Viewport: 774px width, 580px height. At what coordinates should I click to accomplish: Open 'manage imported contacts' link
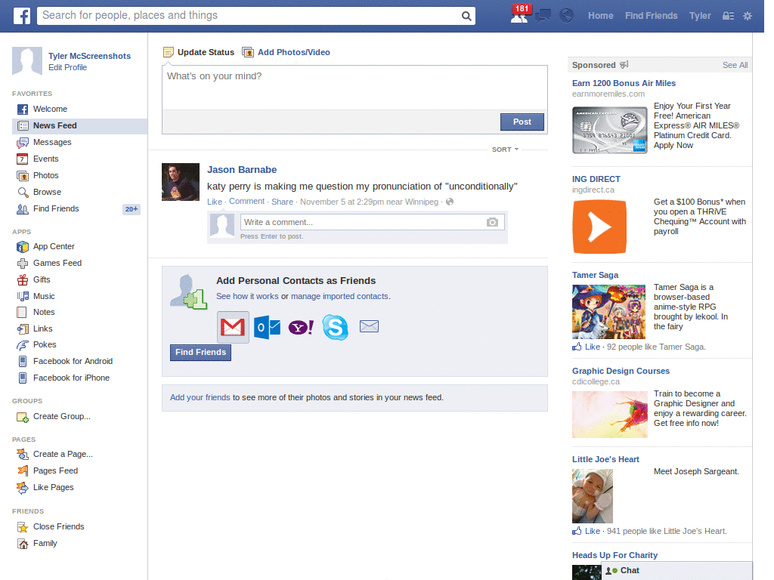[x=339, y=296]
